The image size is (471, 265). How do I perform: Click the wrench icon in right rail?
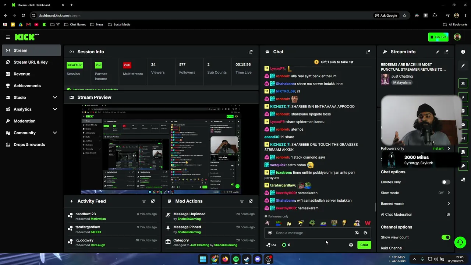click(x=463, y=166)
